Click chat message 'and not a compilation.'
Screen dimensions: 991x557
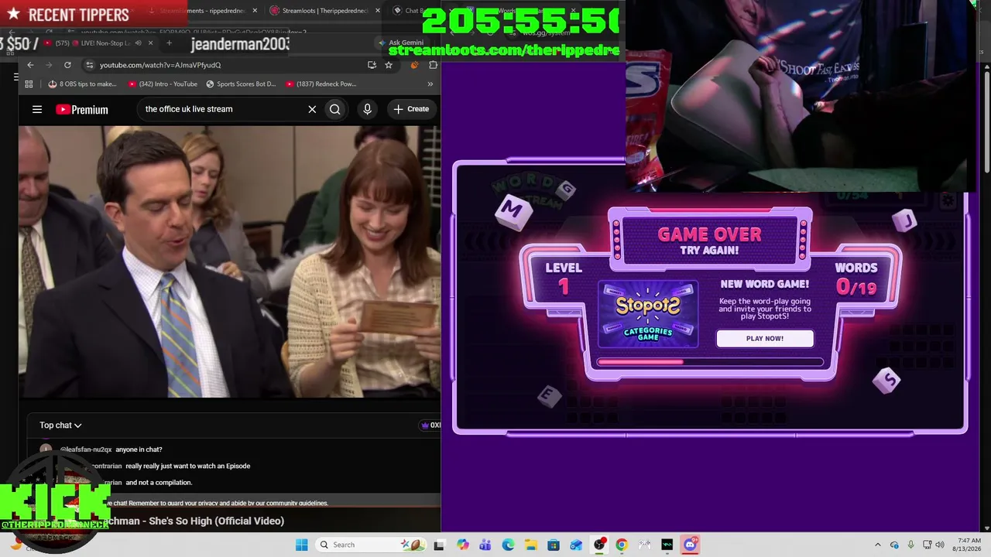[x=159, y=483]
